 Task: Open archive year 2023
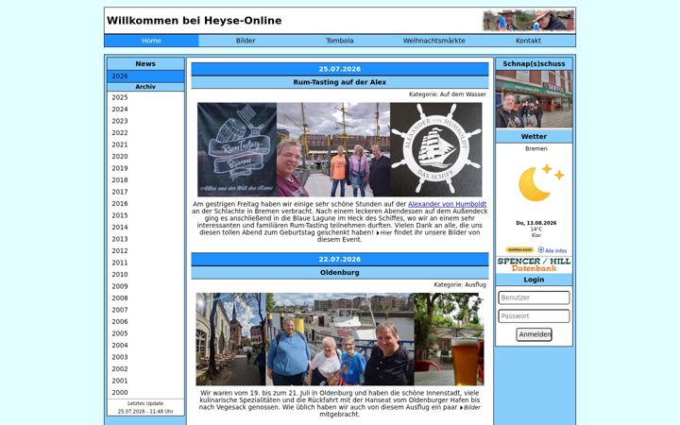[145, 121]
